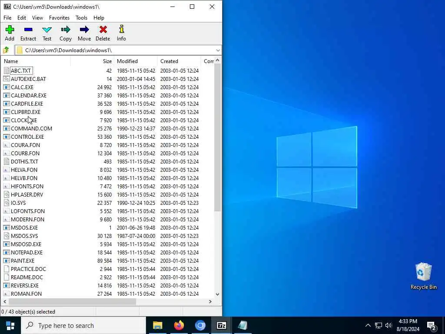This screenshot has height=334, width=445.
Task: Click the taskbar clock and date
Action: (x=408, y=325)
